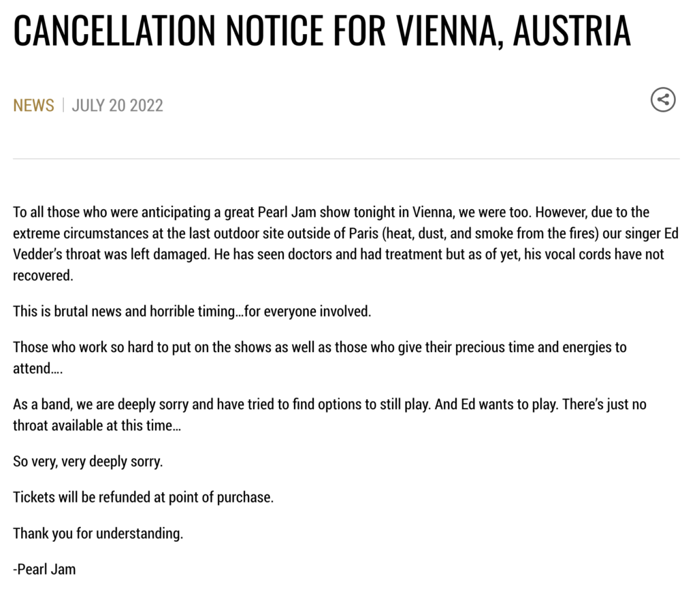Click the horizontal divider under the date
Screen dimensions: 697x591
point(346,159)
